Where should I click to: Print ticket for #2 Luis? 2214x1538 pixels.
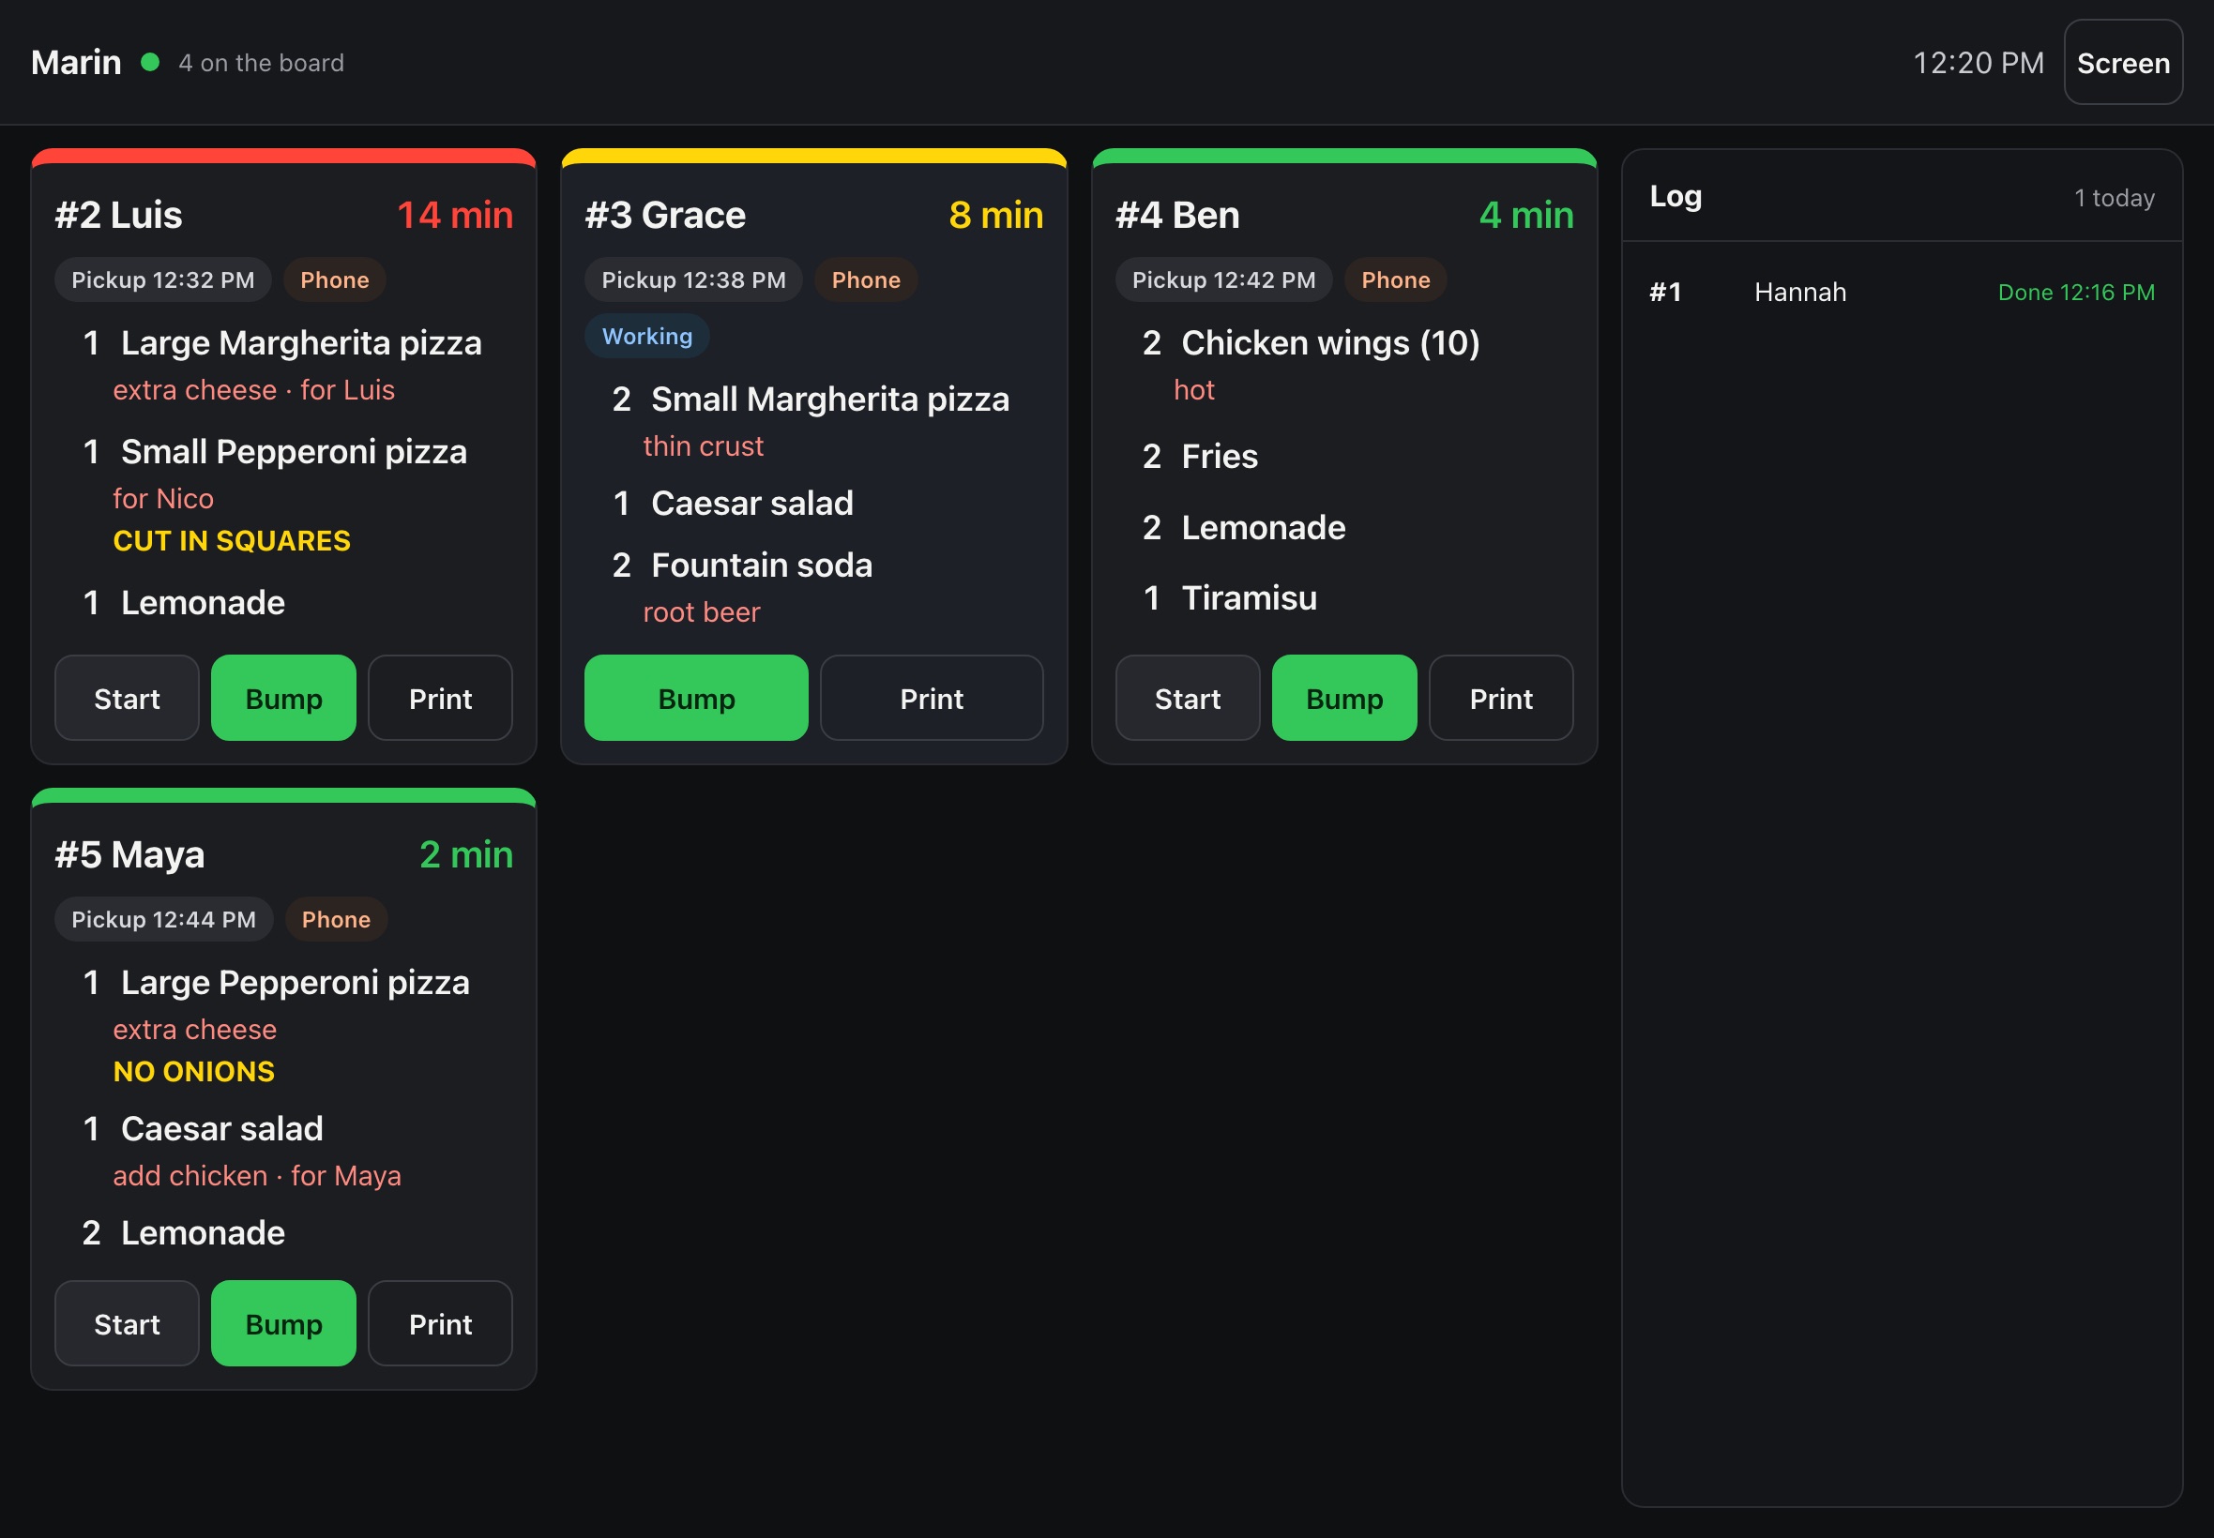coord(441,699)
